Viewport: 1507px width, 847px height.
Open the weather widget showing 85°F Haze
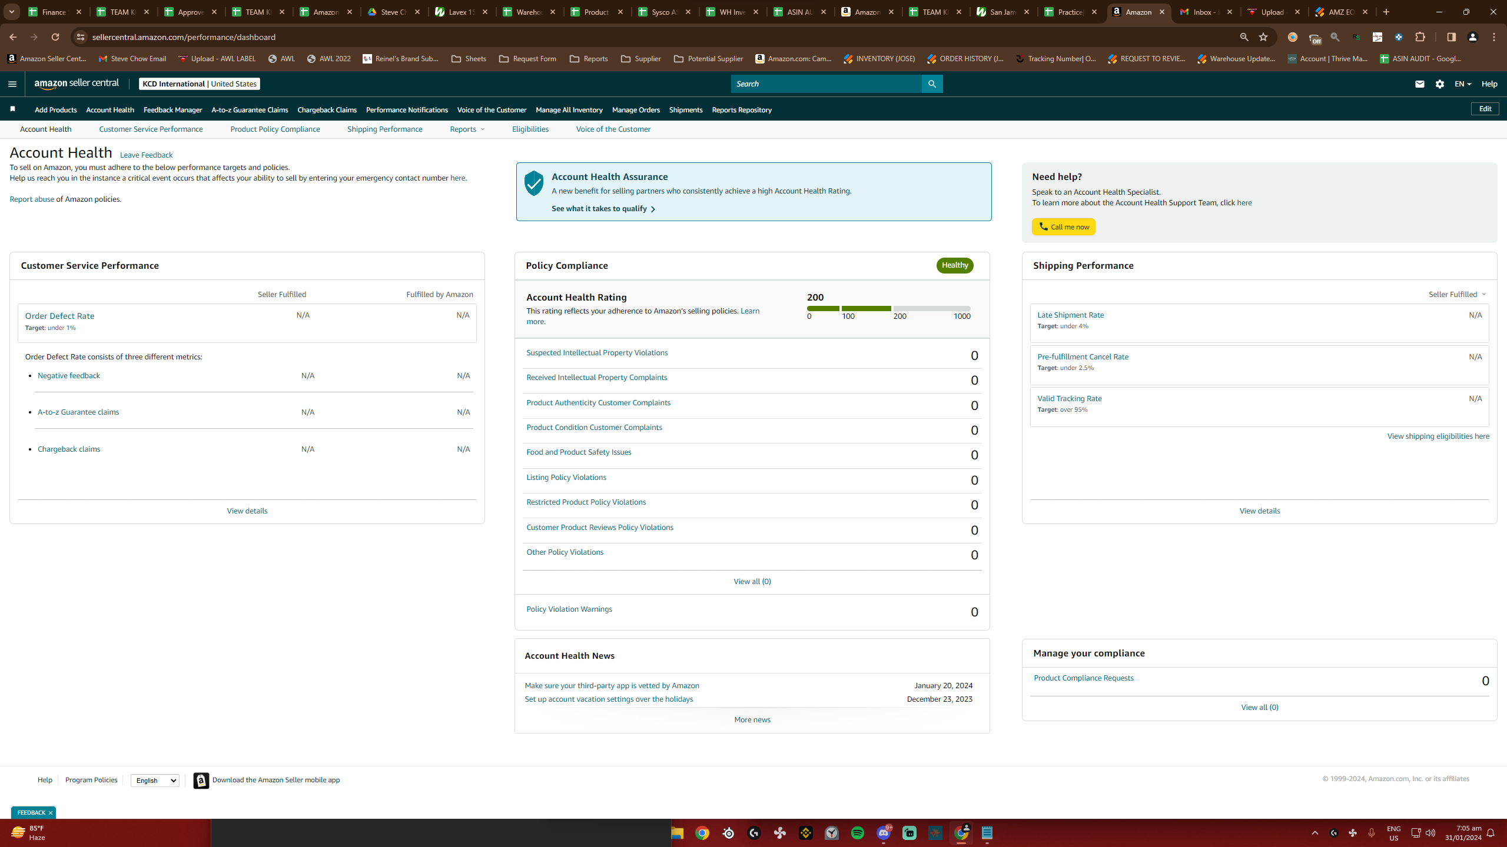(x=28, y=833)
